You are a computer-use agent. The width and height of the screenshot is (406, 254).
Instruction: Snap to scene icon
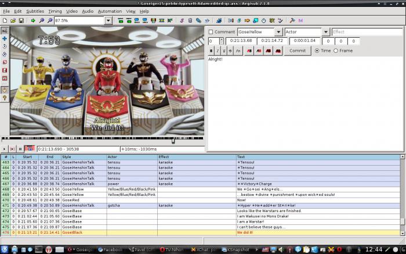point(162,20)
